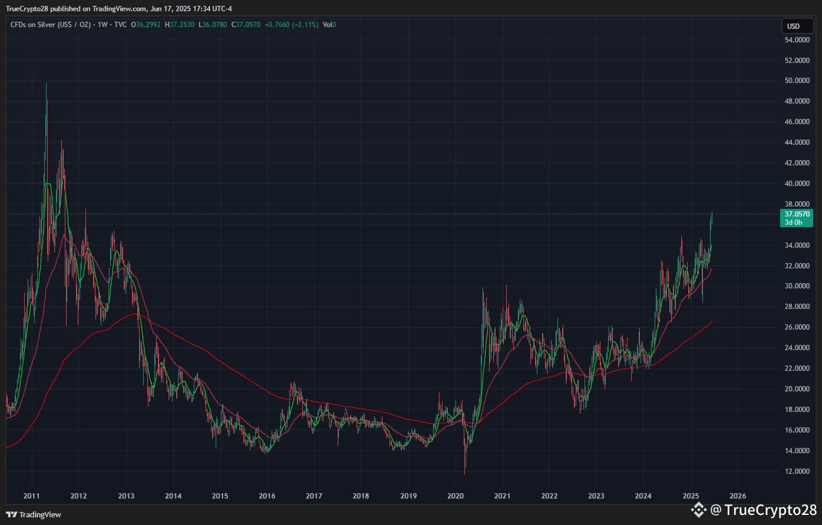Click the 2017 label on the time axis
The width and height of the screenshot is (822, 525).
click(314, 496)
